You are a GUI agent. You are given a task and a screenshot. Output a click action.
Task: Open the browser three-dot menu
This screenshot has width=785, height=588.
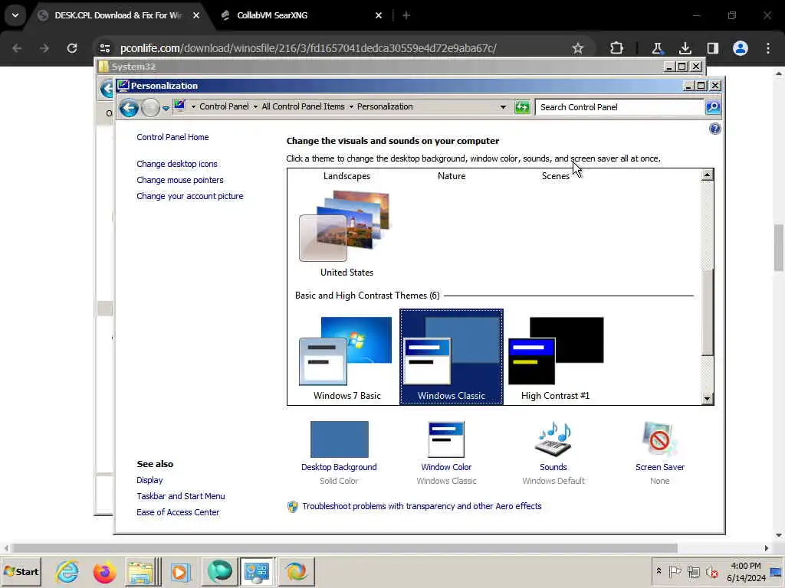pos(768,48)
